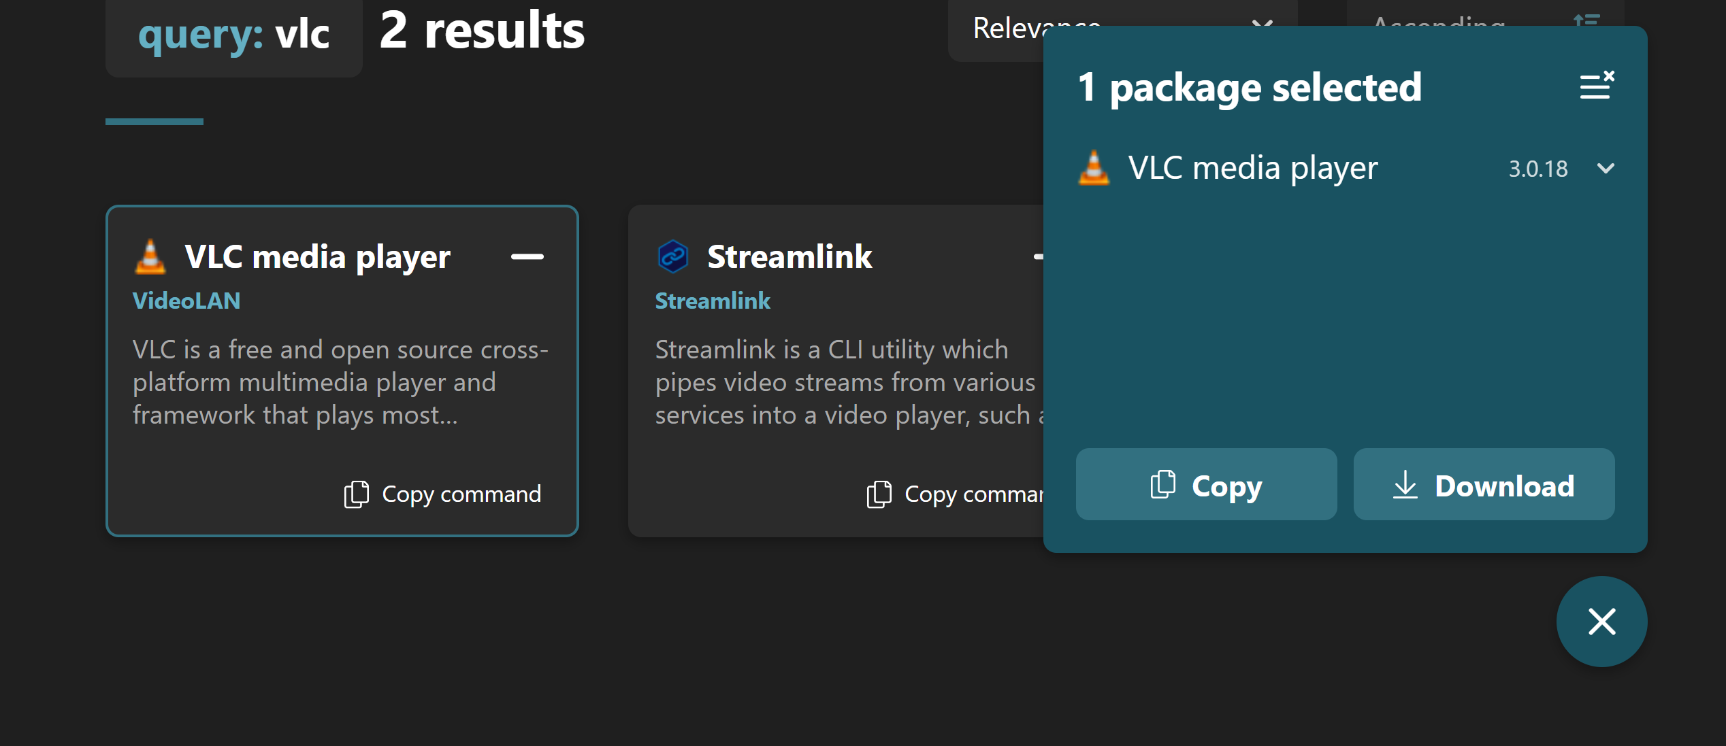Open Streamlink package title
Screen dimensions: 1726x746
(789, 257)
